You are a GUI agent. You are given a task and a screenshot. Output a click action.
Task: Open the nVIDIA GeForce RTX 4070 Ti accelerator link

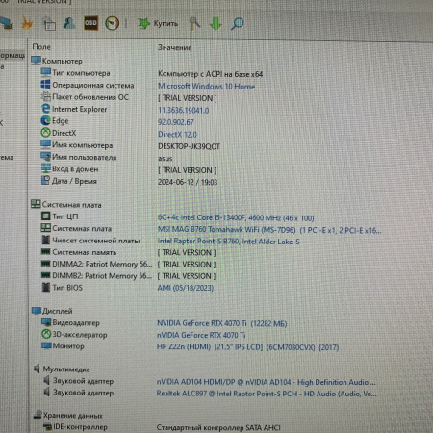[x=201, y=335]
